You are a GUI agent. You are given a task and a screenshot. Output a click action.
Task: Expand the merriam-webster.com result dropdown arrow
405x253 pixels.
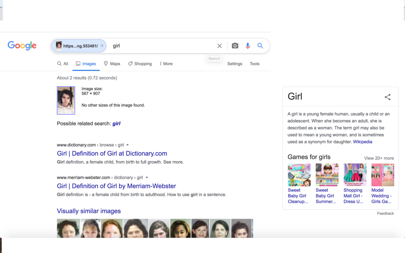(147, 178)
